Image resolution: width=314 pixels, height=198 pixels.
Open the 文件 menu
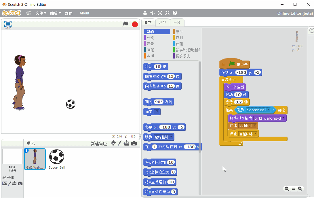pos(41,13)
